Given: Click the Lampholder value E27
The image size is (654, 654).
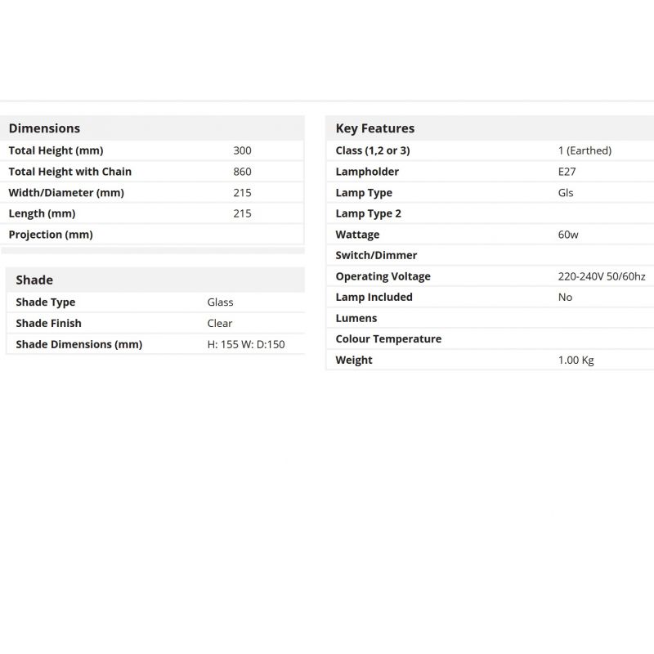Looking at the screenshot, I should (567, 172).
